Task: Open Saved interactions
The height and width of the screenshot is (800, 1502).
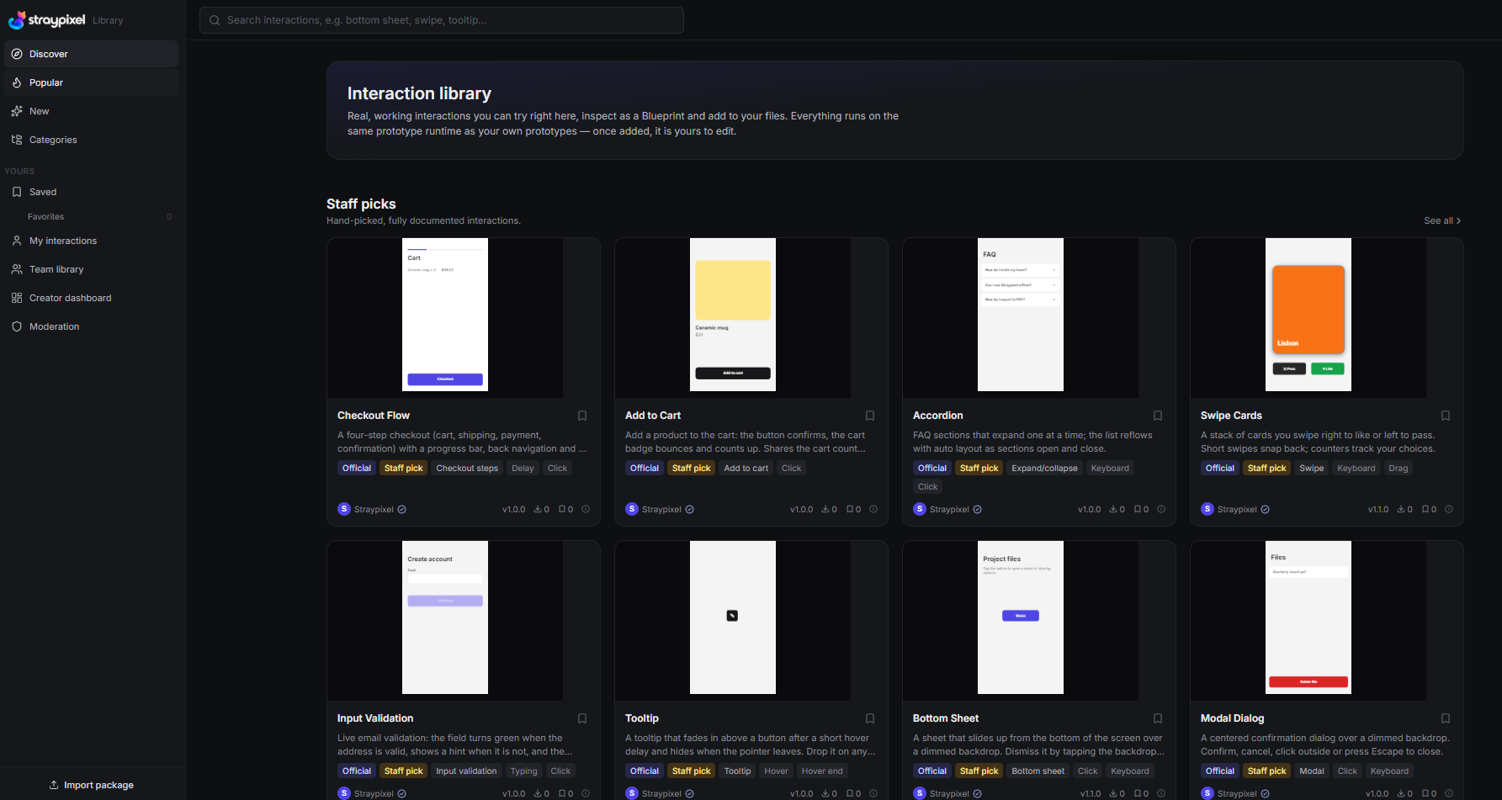Action: (x=91, y=192)
